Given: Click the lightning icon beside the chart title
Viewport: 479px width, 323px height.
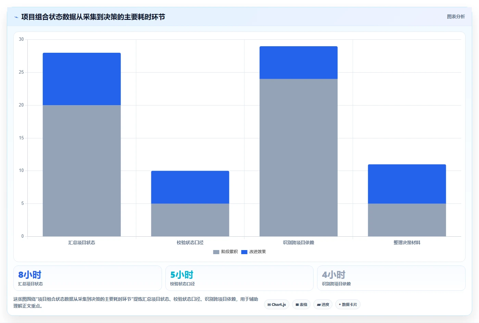Looking at the screenshot, I should 16,17.
